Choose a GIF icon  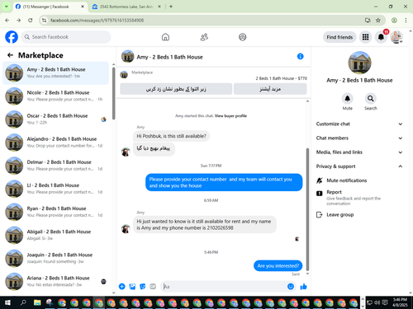coord(153,287)
